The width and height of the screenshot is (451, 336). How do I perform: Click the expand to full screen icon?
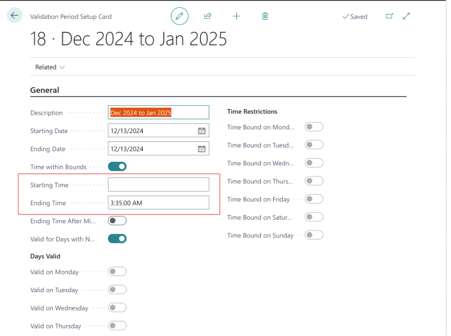407,16
